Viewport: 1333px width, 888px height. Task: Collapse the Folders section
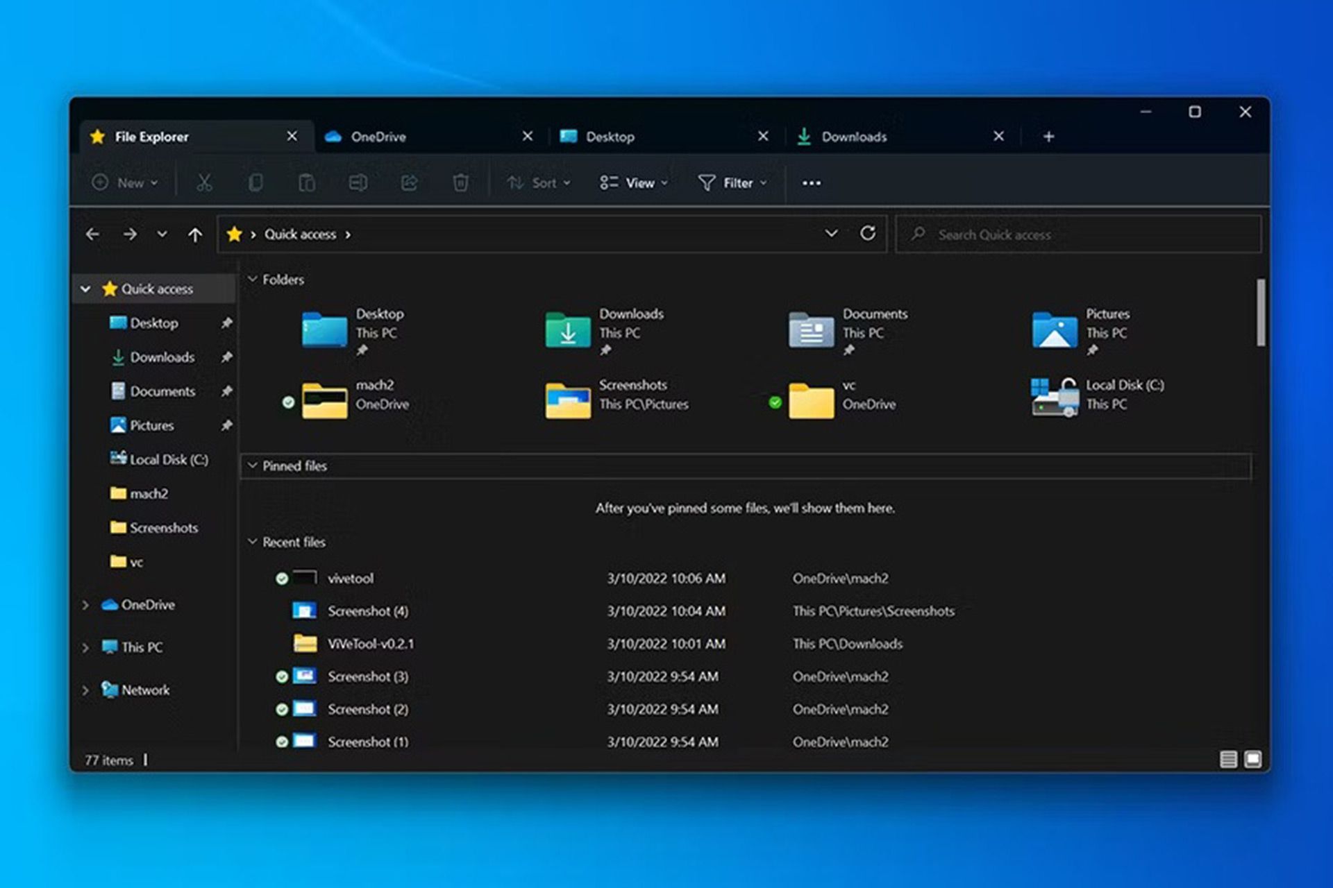pos(253,280)
